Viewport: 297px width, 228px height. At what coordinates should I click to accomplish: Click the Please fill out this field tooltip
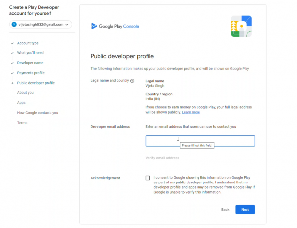coord(197,145)
